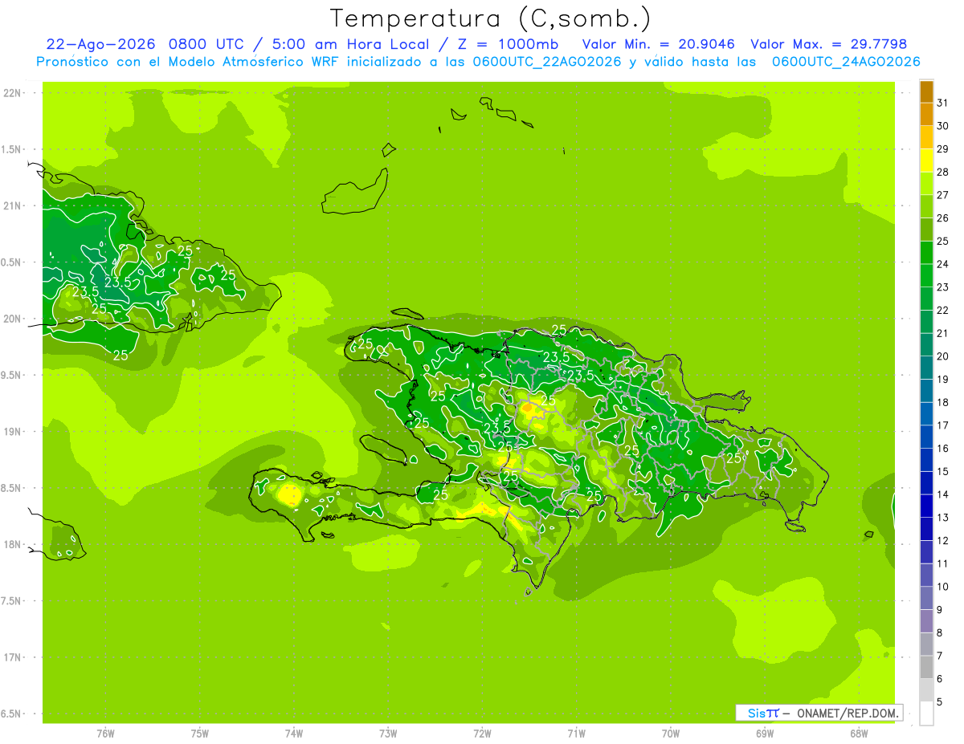The image size is (964, 744).
Task: Pick the colorbar swatch between 19 and 20
Action: [x=926, y=368]
